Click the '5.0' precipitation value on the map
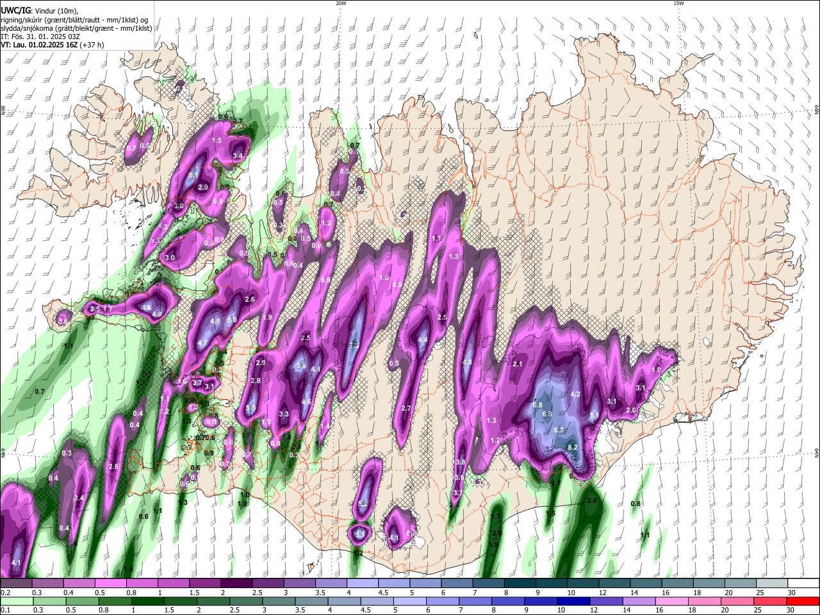The height and width of the screenshot is (615, 820). [x=233, y=320]
